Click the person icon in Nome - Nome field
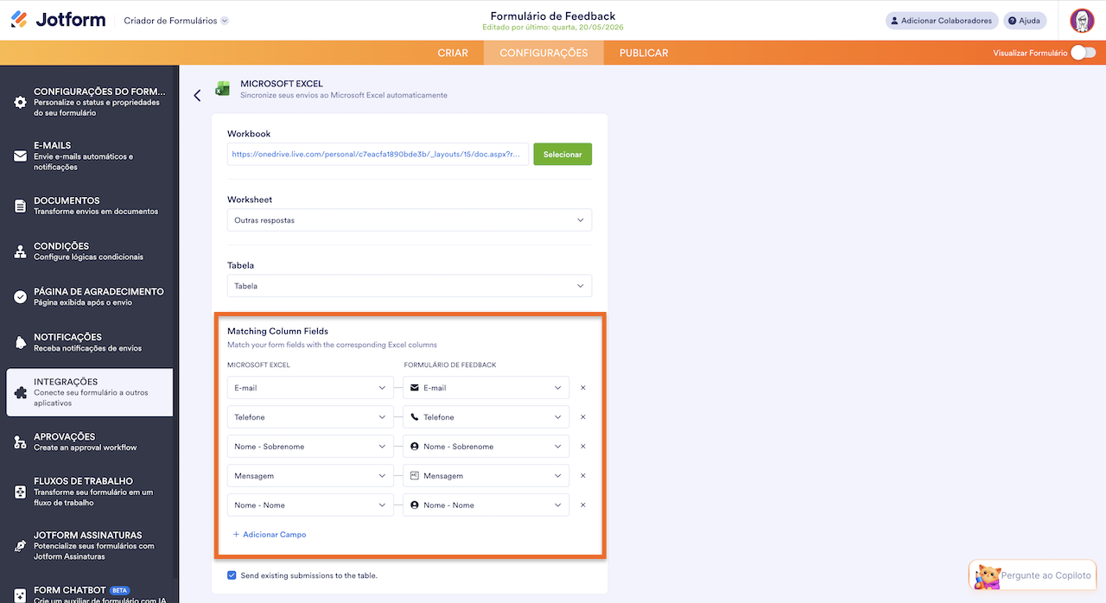The image size is (1106, 603). 415,505
